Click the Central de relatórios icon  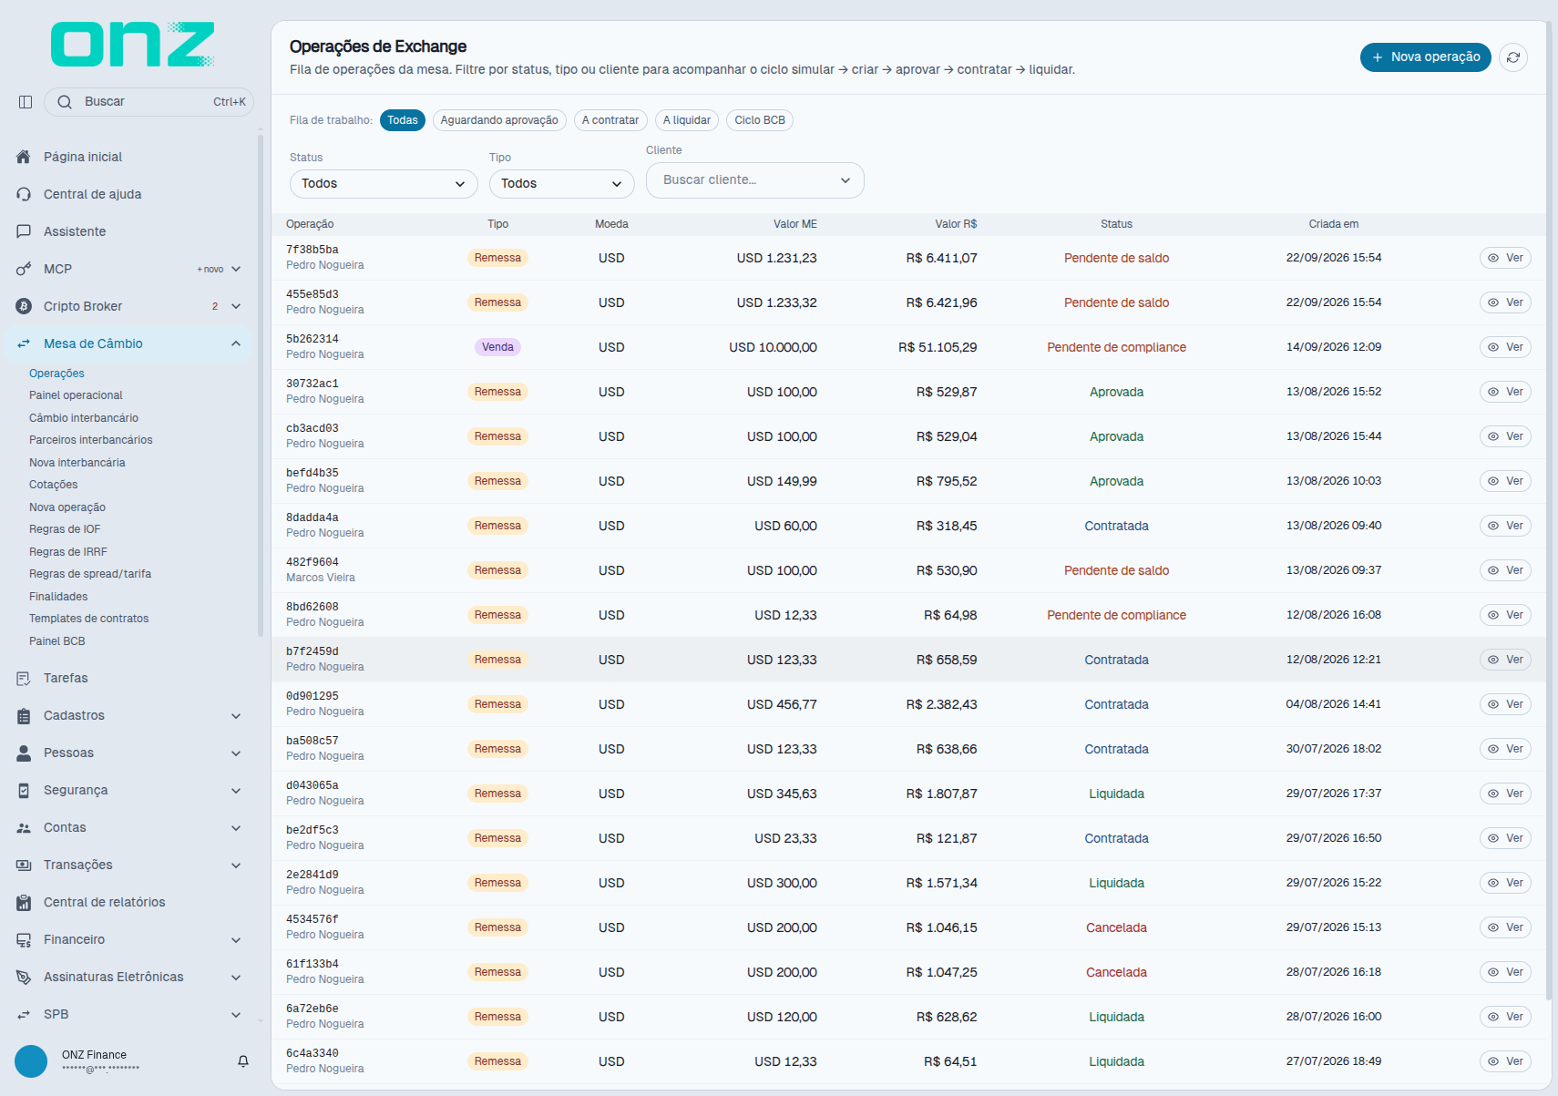tap(24, 902)
